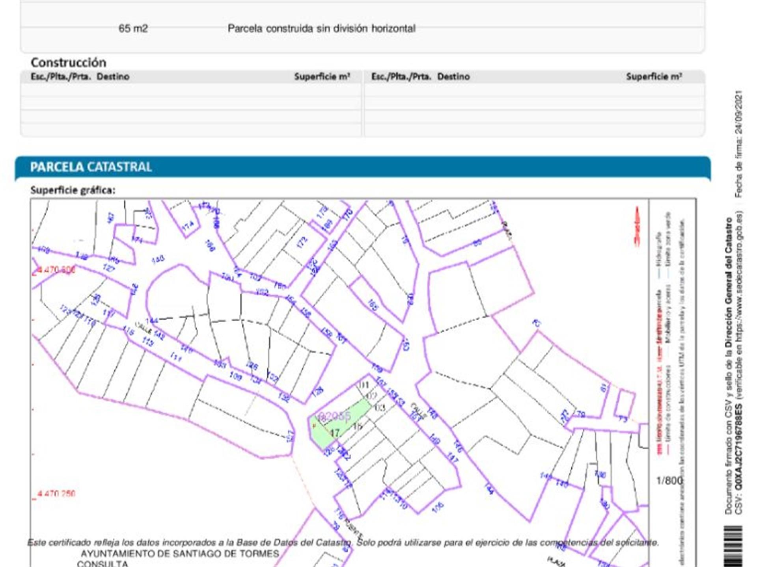Click the 'Este certificado refleja los datos' disclaimer
Screen dimensions: 757x567
click(x=343, y=543)
